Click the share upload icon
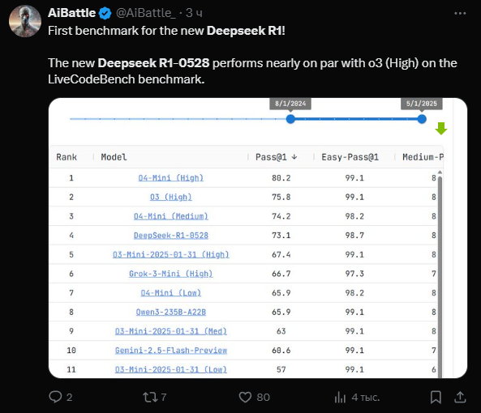The height and width of the screenshot is (413, 481). (460, 397)
